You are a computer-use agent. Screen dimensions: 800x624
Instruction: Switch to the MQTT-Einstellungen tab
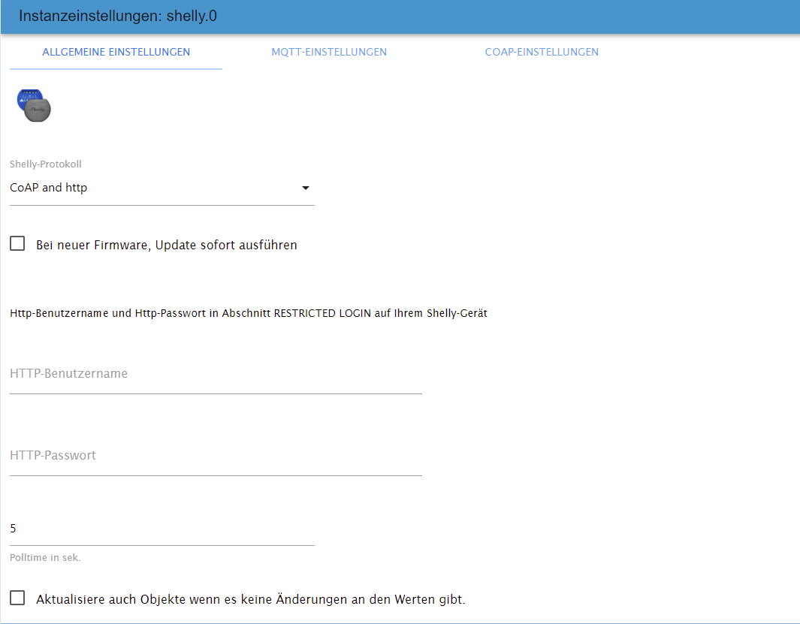pos(329,52)
